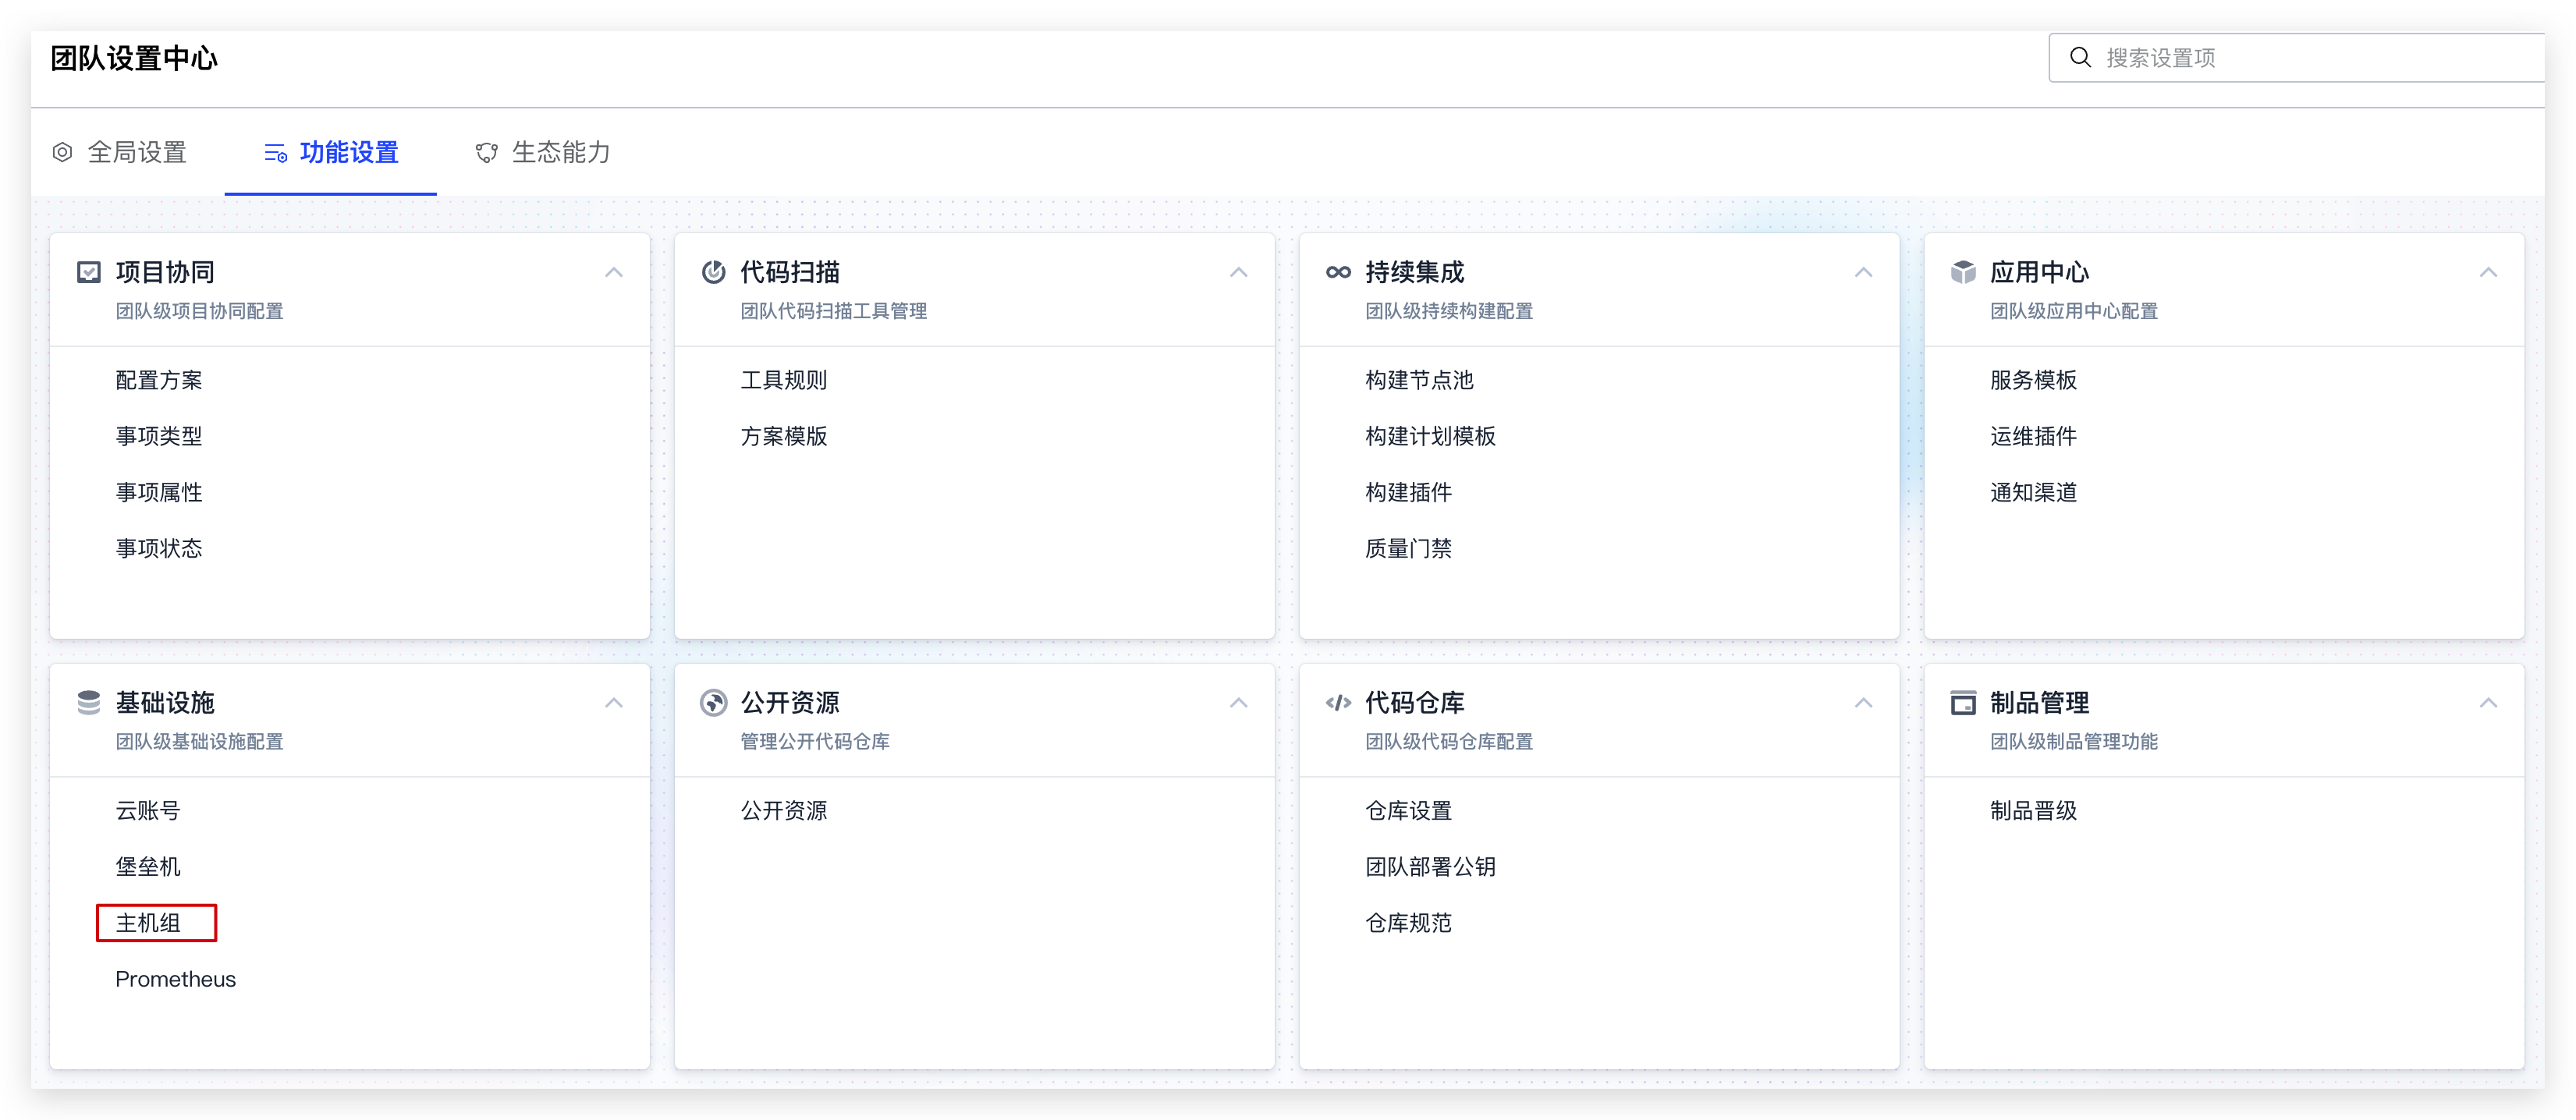Click the 生态能力 tab icon
The image size is (2576, 1120).
[x=487, y=152]
